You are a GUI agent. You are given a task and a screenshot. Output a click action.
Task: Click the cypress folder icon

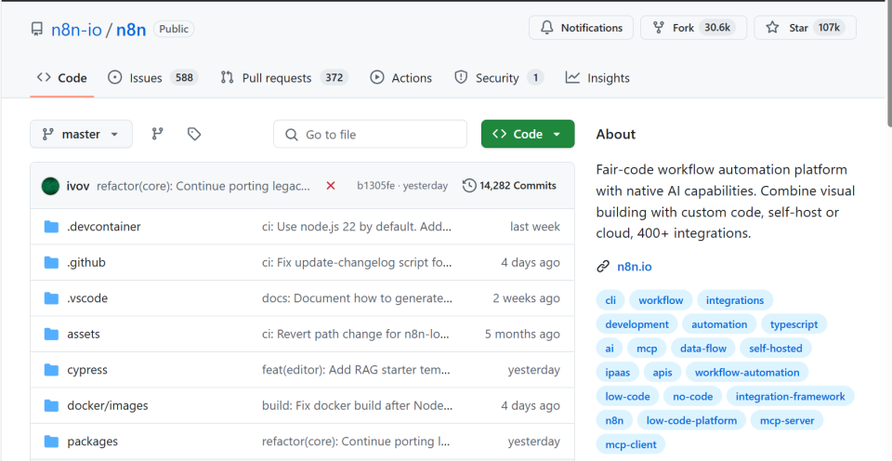pos(51,370)
